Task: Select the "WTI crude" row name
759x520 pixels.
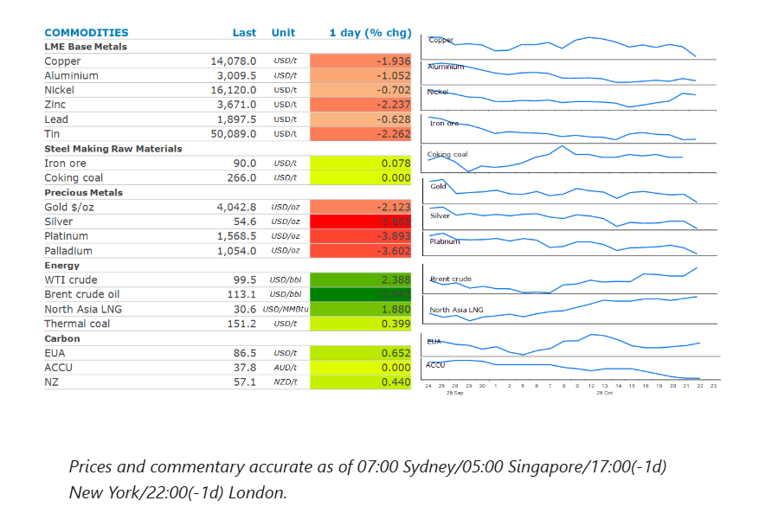Action: click(71, 279)
